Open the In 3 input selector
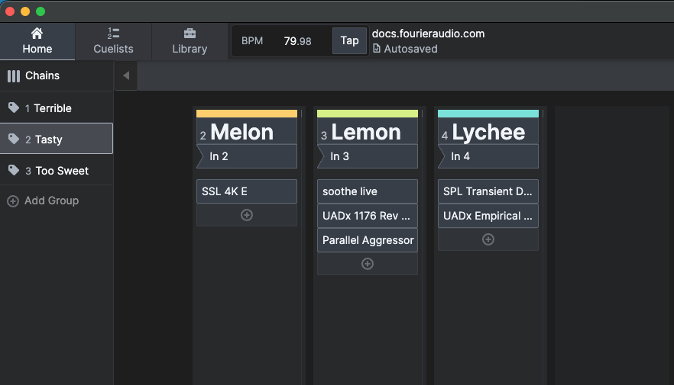The width and height of the screenshot is (674, 385). click(368, 156)
